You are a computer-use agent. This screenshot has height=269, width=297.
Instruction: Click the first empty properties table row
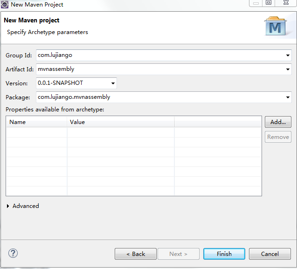(134, 132)
